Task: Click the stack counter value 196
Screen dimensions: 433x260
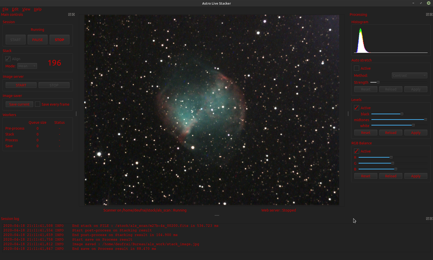Action: click(55, 63)
